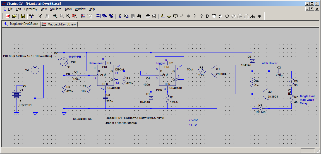Click the V1 battery symbol
The height and width of the screenshot is (154, 321).
[16, 95]
